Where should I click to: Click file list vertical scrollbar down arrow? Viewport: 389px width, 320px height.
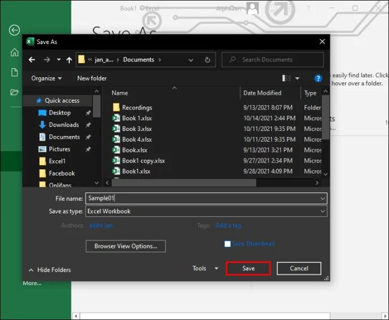click(x=326, y=174)
